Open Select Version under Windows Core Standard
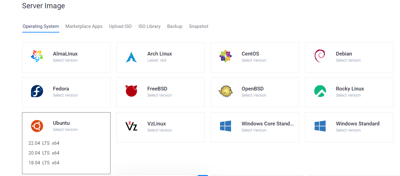The height and width of the screenshot is (176, 400). (254, 130)
